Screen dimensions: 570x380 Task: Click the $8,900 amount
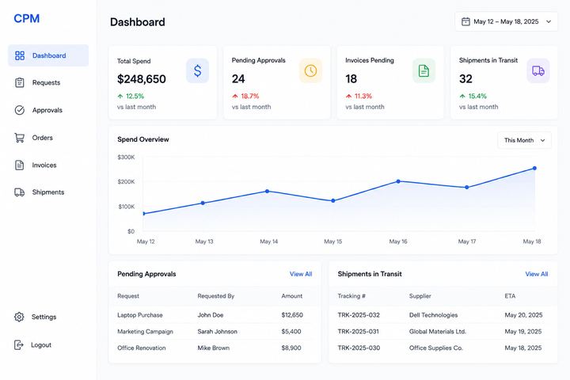(291, 348)
